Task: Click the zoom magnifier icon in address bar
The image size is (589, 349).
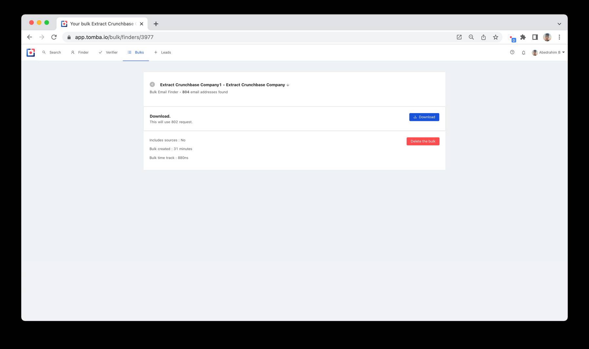Action: coord(471,37)
